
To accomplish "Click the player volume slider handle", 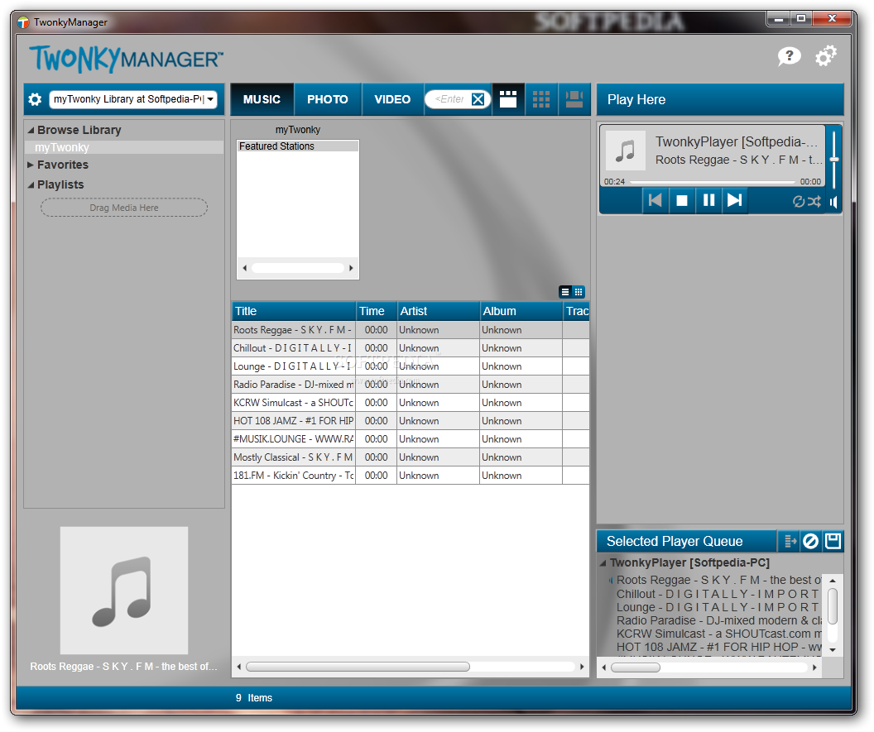I will tap(834, 160).
